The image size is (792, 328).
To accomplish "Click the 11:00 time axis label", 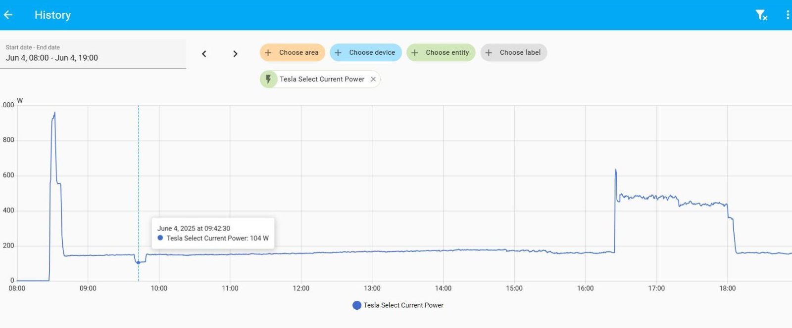I will point(230,288).
